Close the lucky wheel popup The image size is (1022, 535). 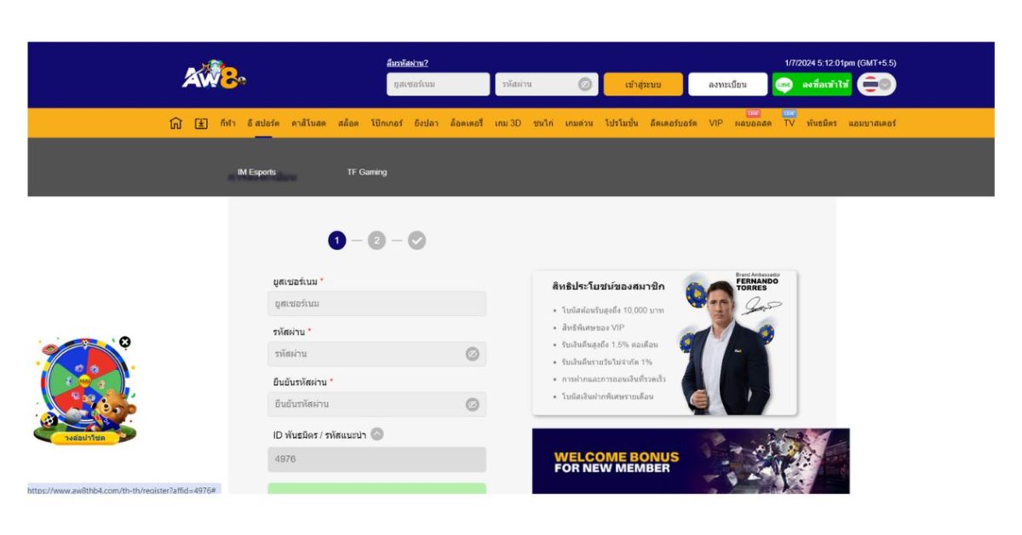(125, 342)
